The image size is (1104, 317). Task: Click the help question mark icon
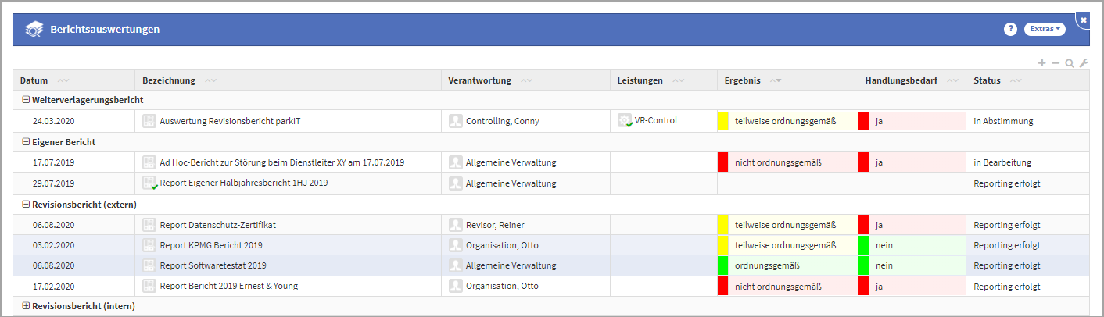[x=1010, y=29]
